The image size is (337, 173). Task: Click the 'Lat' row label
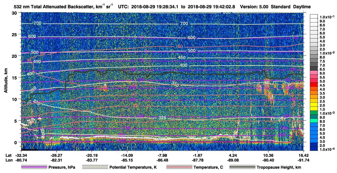pyautogui.click(x=9, y=155)
